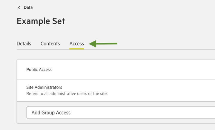Screen dimensions: 215x130
Task: Click the green arrow's tail line
Action: tap(107, 44)
